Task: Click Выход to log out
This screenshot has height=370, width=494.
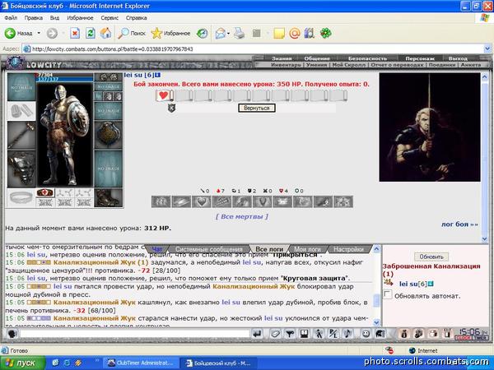Action: point(458,58)
